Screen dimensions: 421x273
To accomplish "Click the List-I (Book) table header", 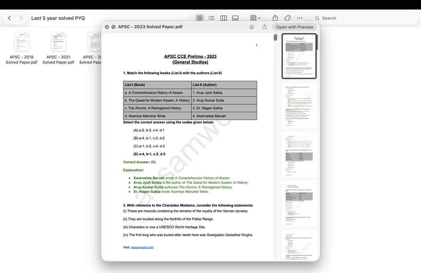I will [x=157, y=85].
